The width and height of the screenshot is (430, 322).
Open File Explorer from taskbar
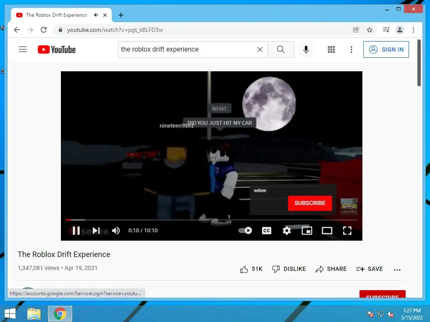(34, 314)
